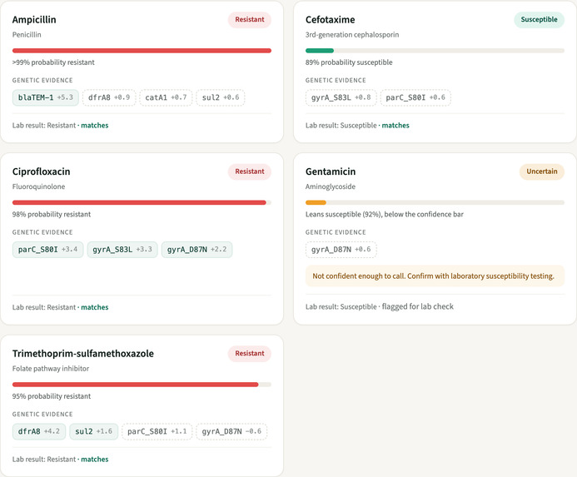Select the dfrA8 +4.2 gene chip
Screen dimensions: 577x477
pos(39,431)
